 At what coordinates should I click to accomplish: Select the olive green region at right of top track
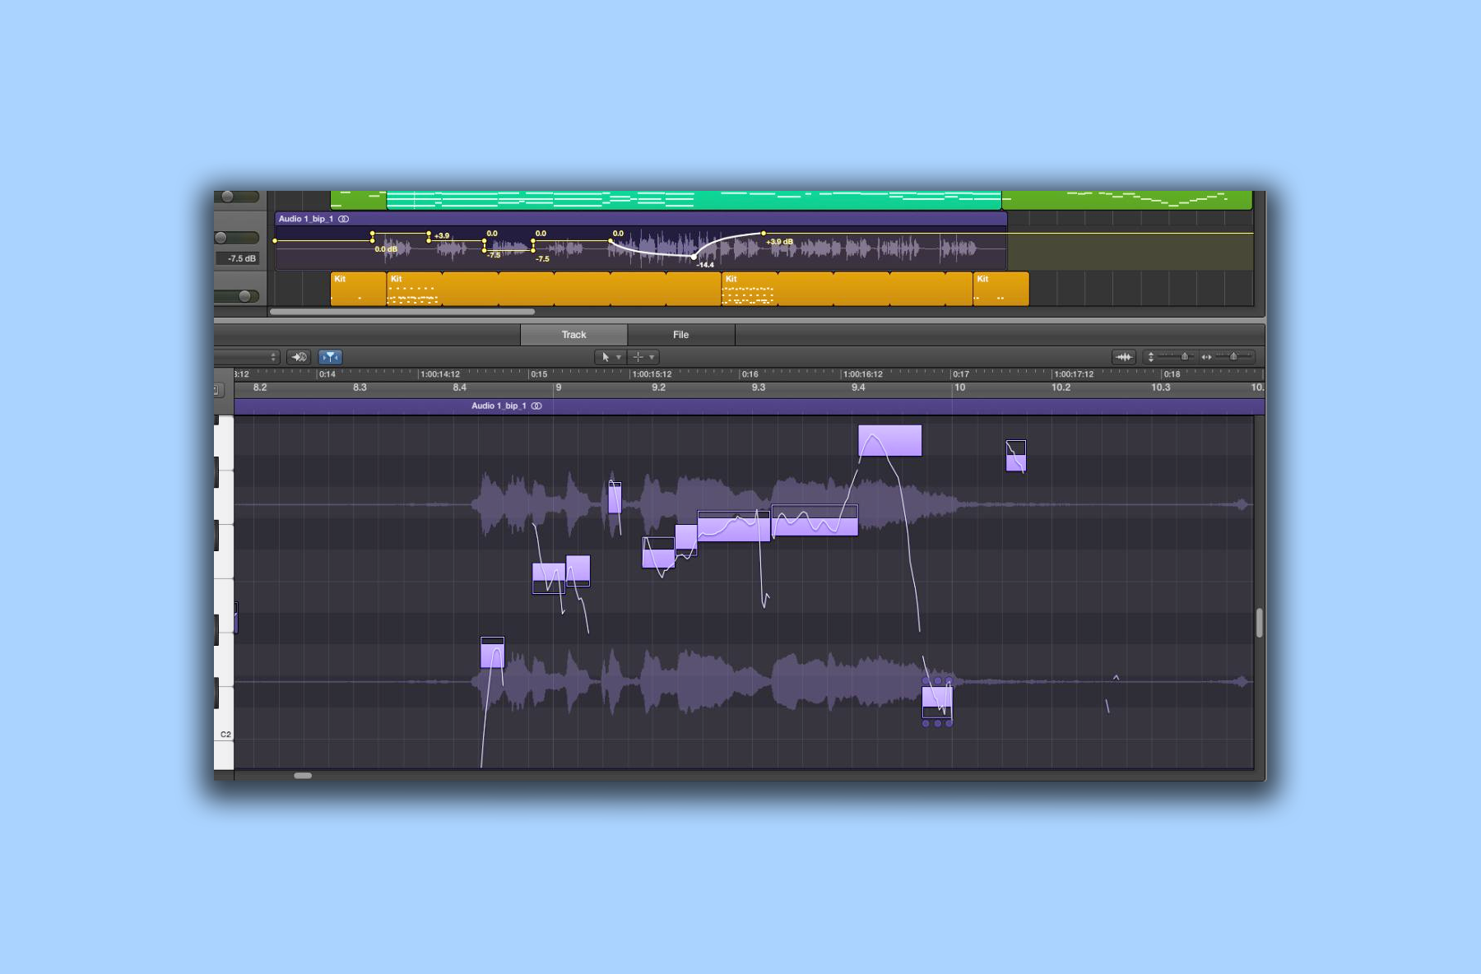coord(1126,200)
